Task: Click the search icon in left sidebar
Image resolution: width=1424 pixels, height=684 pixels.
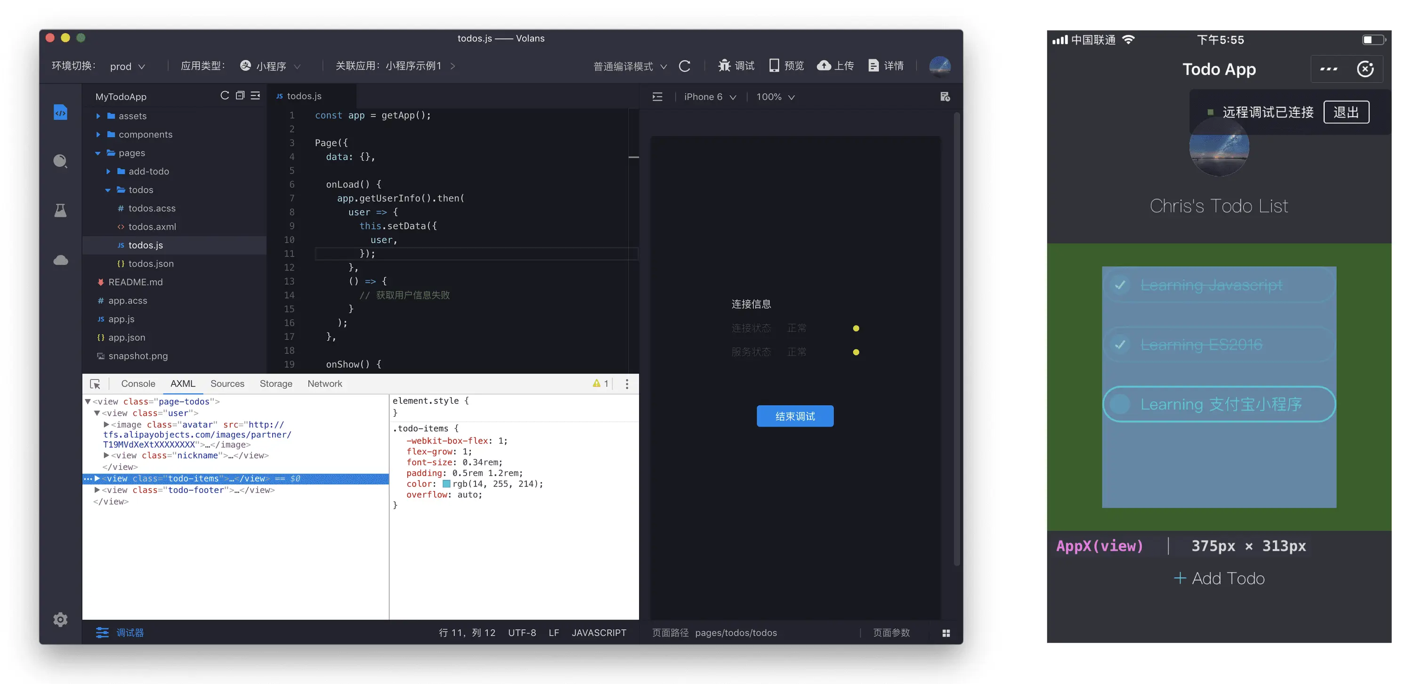Action: pos(60,161)
